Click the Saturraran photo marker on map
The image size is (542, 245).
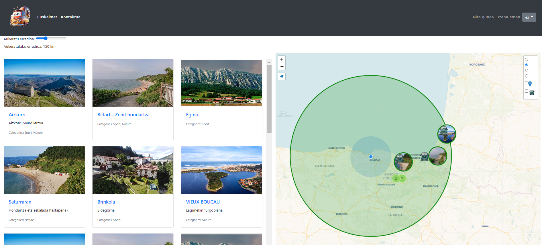pyautogui.click(x=403, y=162)
